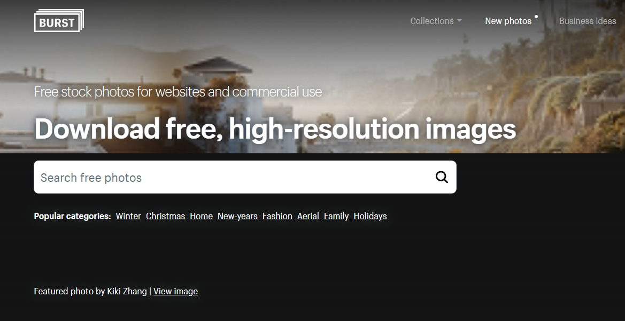Choose the New-years category link

pos(237,216)
